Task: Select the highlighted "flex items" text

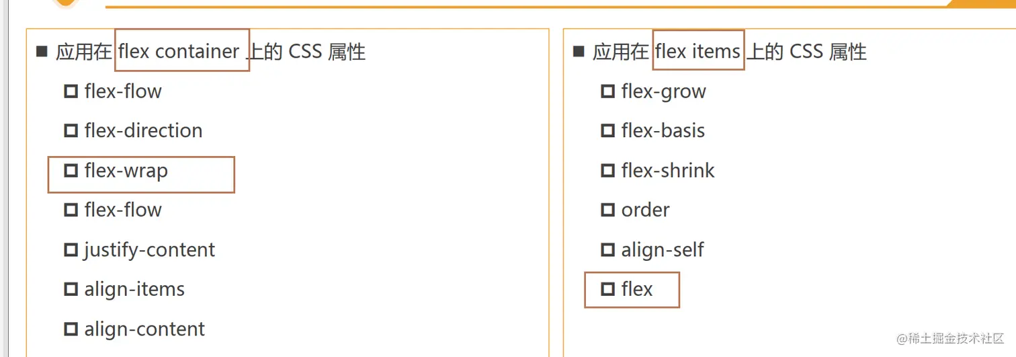Action: [697, 52]
